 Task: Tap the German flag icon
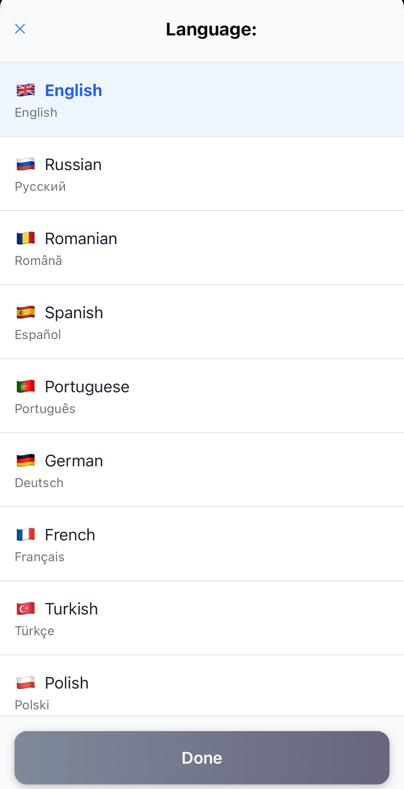[26, 460]
